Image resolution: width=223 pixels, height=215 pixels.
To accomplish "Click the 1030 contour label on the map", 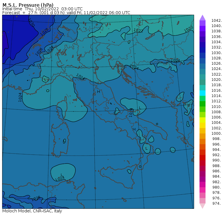I will (31, 22).
